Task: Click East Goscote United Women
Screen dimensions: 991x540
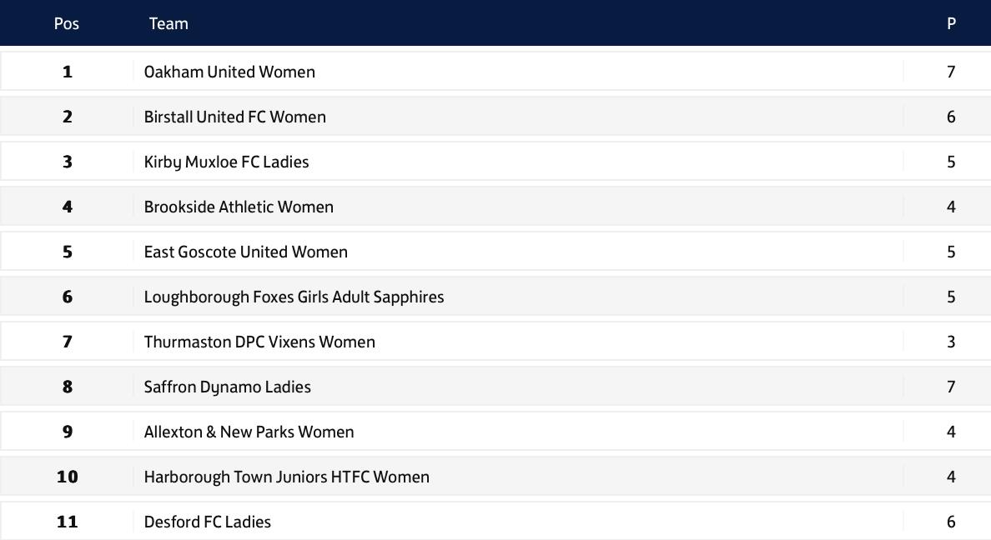Action: 245,252
